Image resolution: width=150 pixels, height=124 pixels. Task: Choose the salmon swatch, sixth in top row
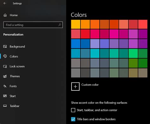124,24
